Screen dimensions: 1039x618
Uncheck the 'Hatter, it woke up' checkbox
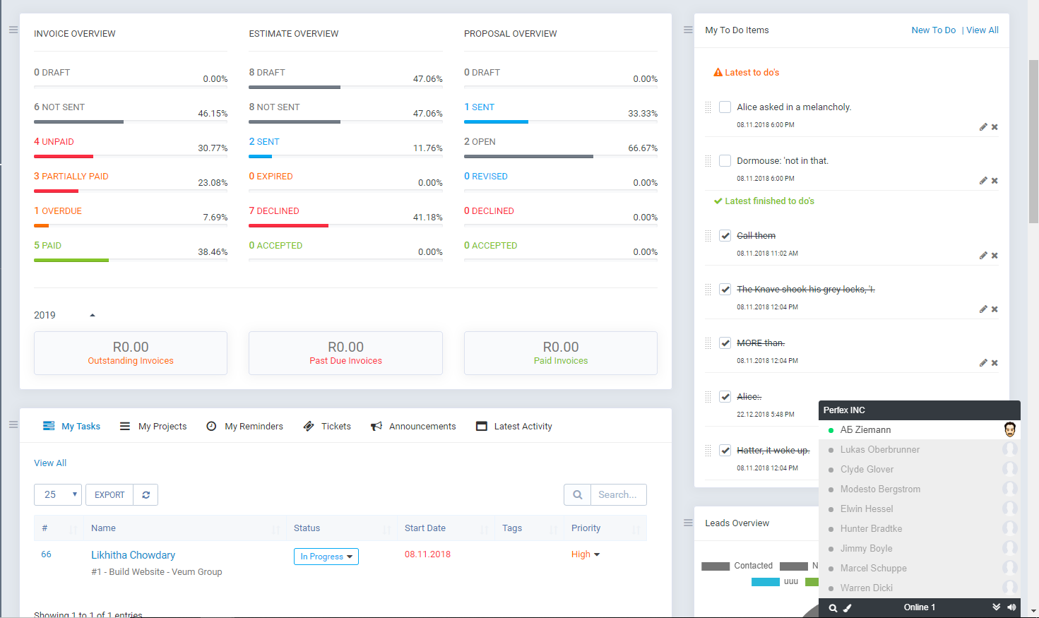click(725, 450)
